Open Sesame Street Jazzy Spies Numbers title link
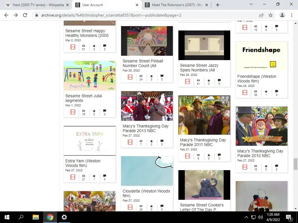Viewport: 298px width, 223px height. click(199, 68)
